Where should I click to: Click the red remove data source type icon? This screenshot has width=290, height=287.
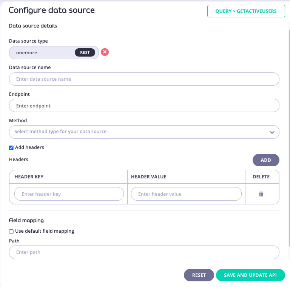point(105,52)
